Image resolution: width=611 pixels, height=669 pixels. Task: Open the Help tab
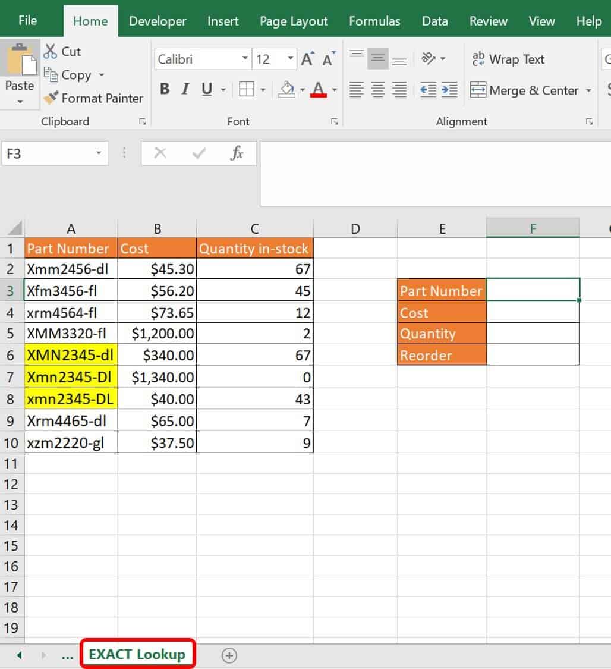pyautogui.click(x=589, y=21)
